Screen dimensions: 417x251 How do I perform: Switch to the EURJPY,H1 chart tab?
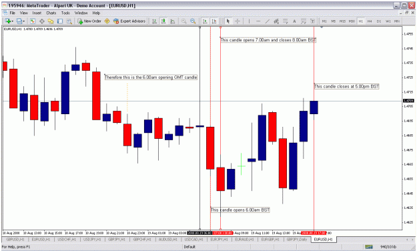point(219,240)
